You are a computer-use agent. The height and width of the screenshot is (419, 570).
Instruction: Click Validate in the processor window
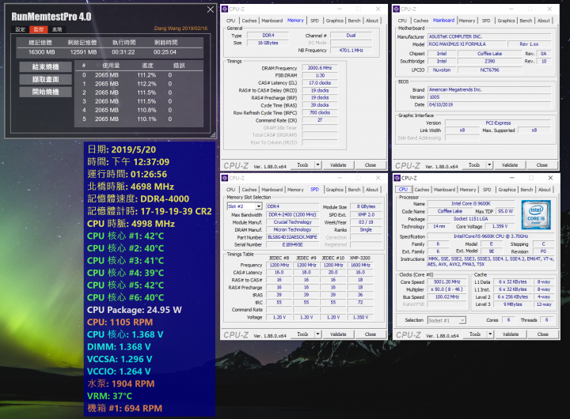(x=511, y=334)
